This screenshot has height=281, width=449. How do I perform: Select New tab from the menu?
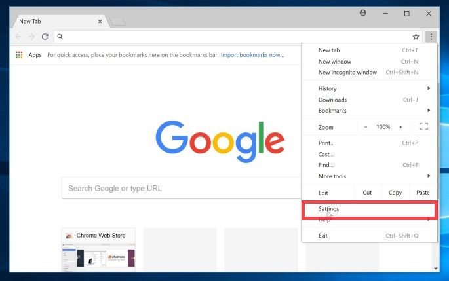coord(369,50)
